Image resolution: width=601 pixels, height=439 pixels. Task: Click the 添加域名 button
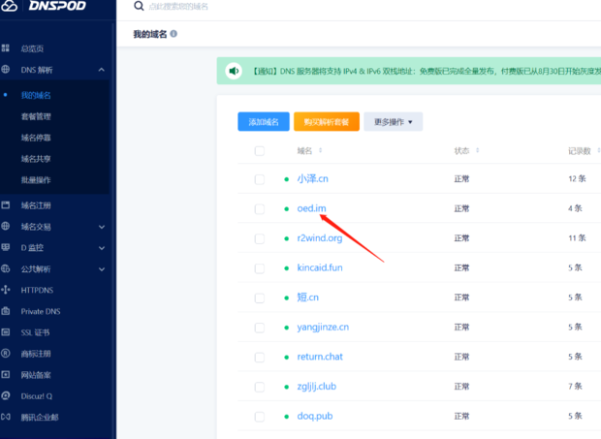(264, 122)
